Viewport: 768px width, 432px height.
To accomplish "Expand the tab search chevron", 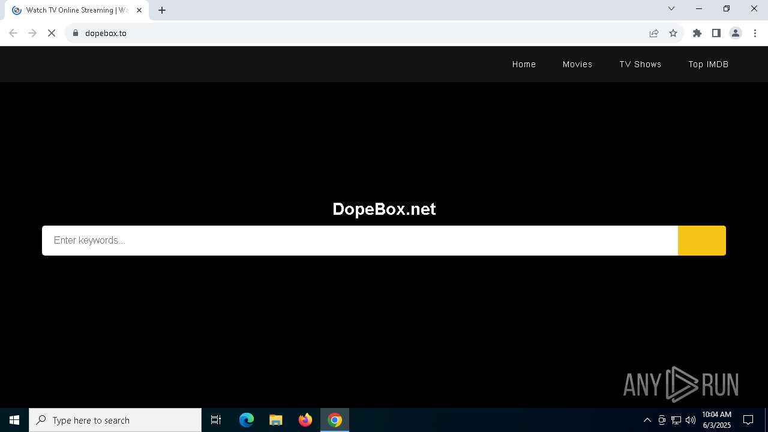I will coord(671,8).
